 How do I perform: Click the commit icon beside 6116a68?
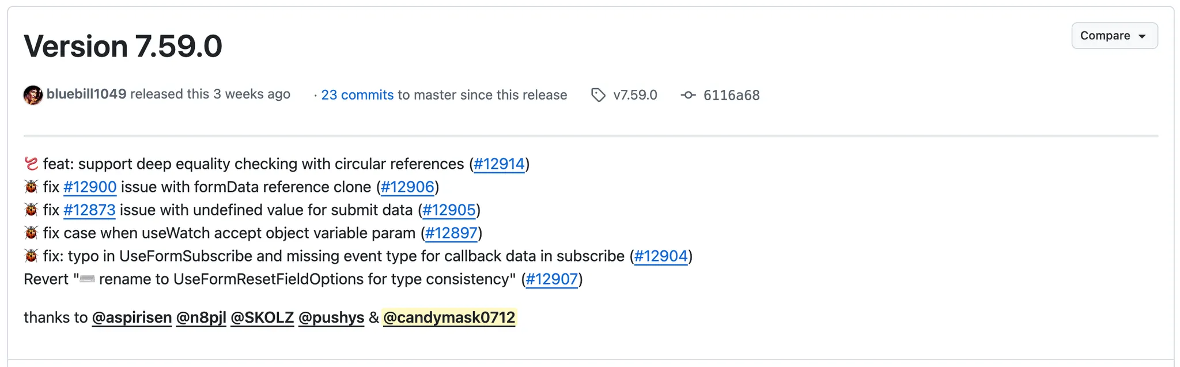688,95
